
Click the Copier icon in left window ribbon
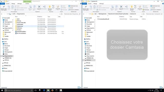click(9, 7)
